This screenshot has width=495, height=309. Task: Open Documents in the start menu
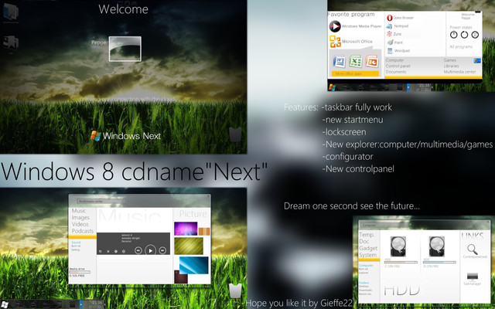tap(396, 72)
